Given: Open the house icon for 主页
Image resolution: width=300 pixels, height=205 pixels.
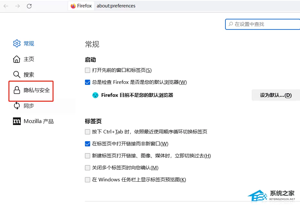Looking at the screenshot, I should click(17, 59).
